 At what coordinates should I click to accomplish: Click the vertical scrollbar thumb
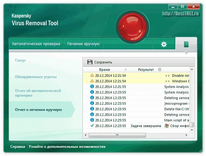tap(192, 125)
